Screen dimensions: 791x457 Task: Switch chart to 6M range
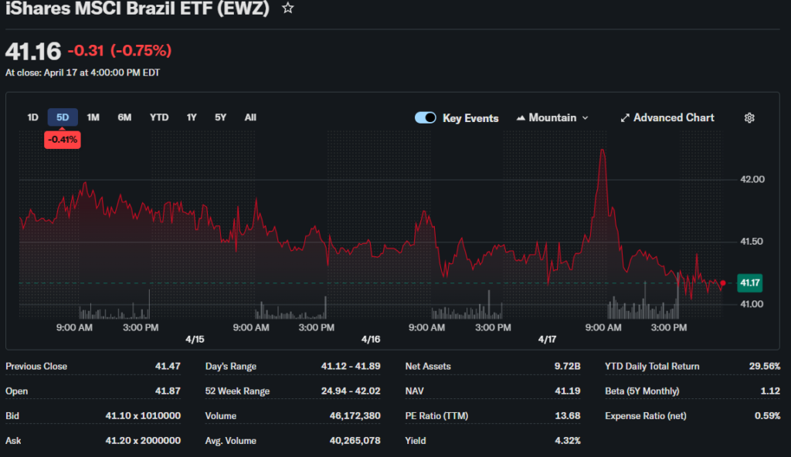pos(124,117)
